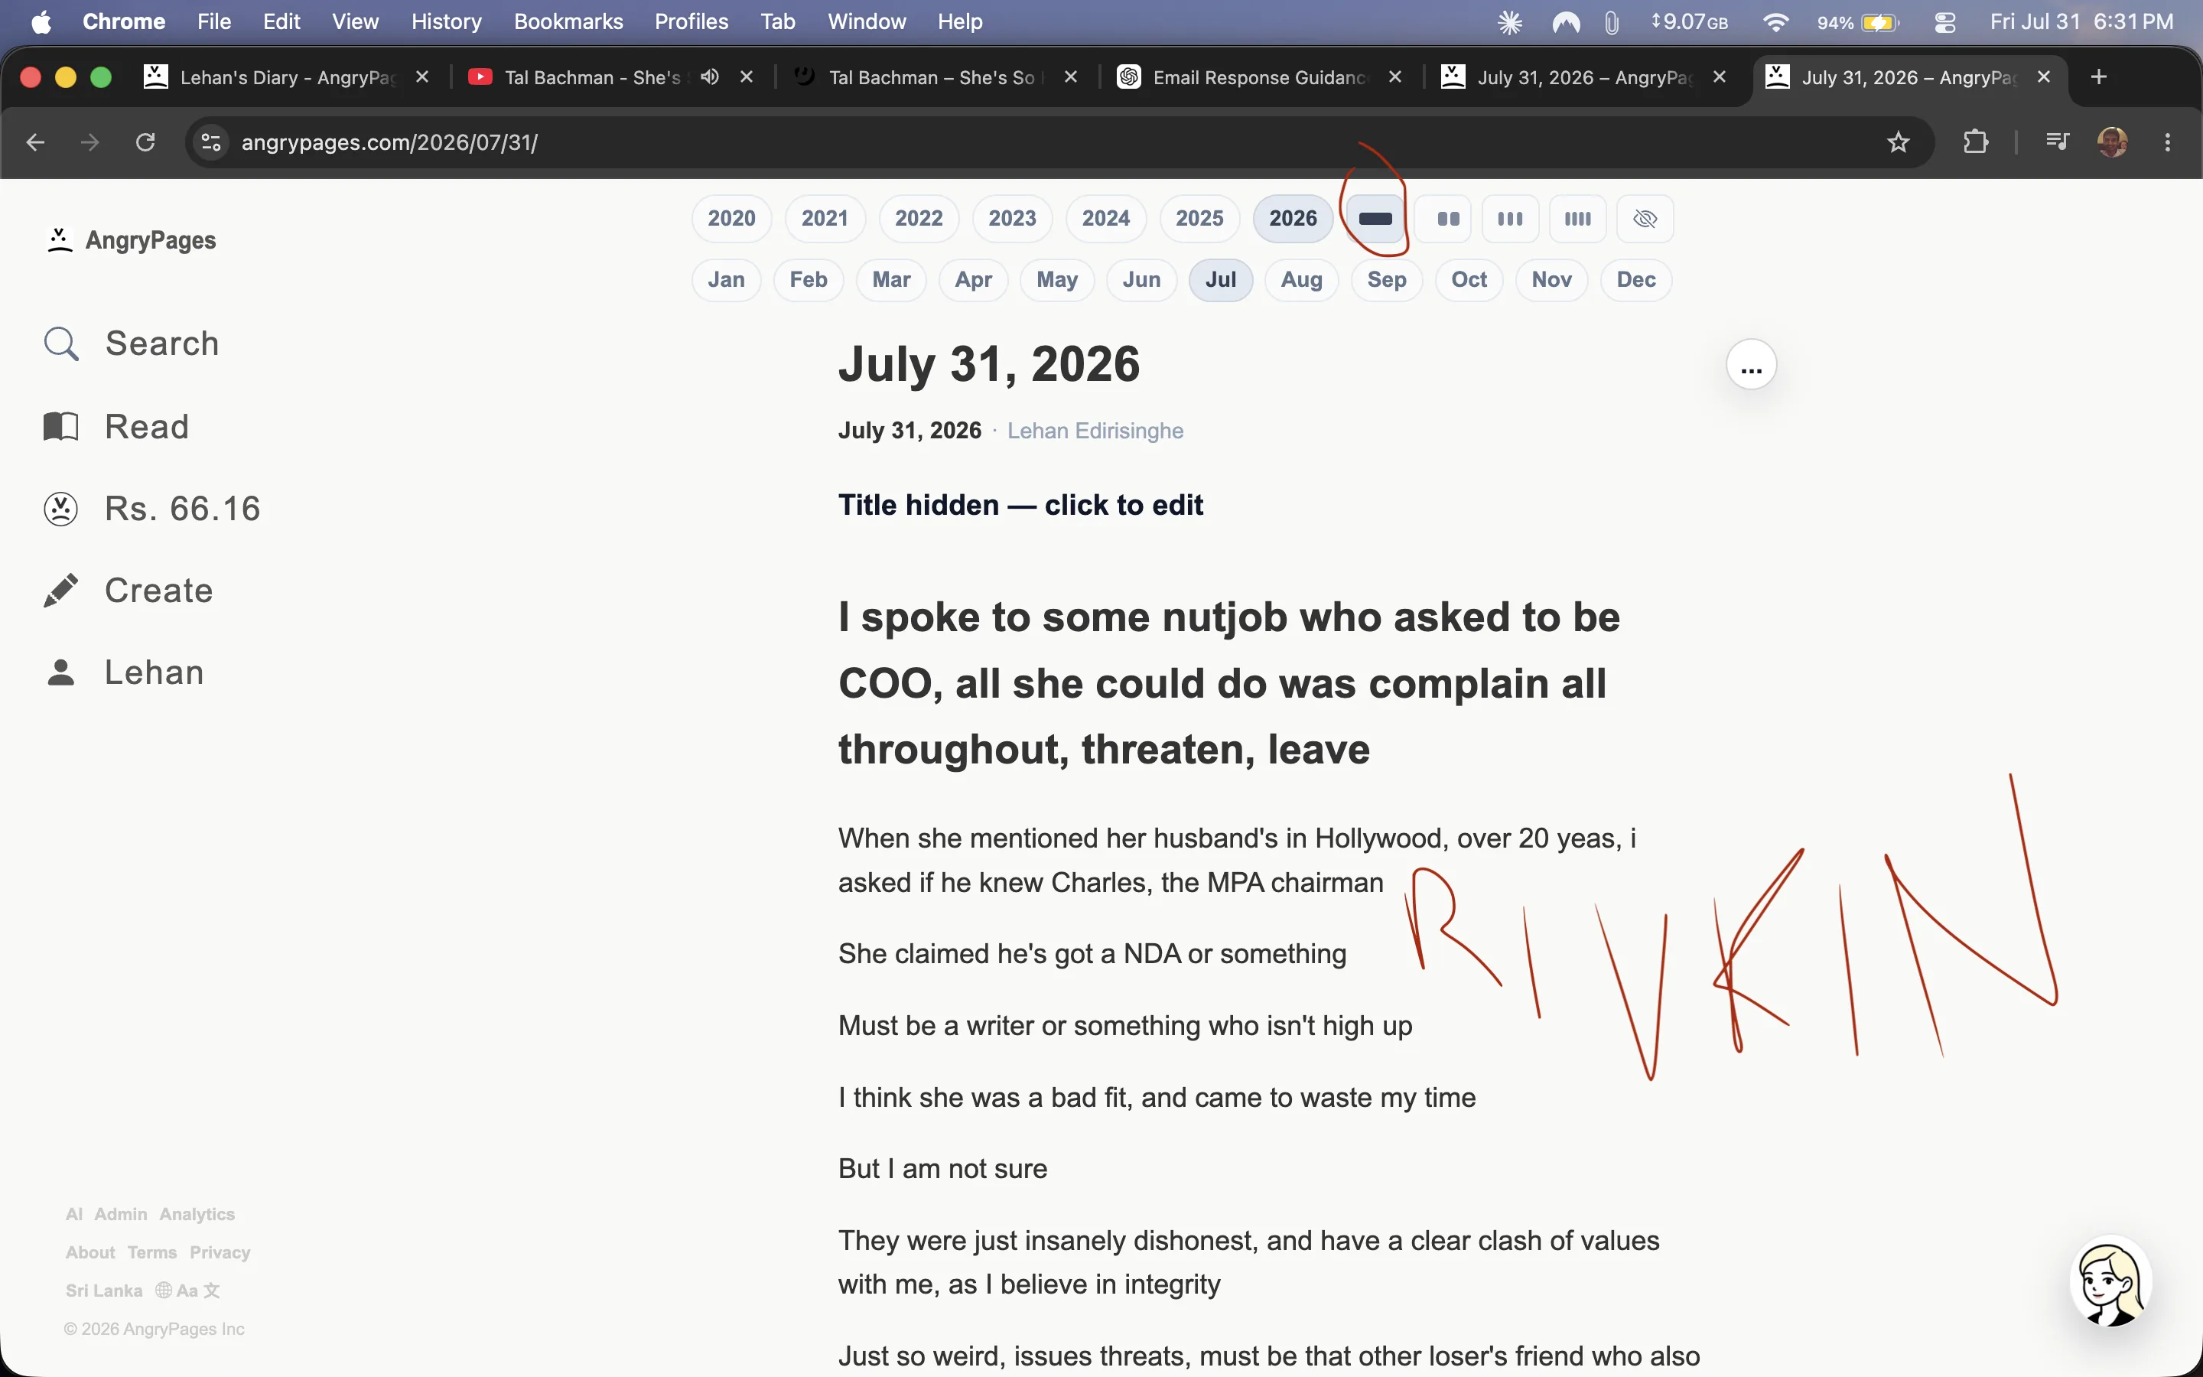Click the browser back arrow
This screenshot has width=2203, height=1377.
tap(35, 142)
